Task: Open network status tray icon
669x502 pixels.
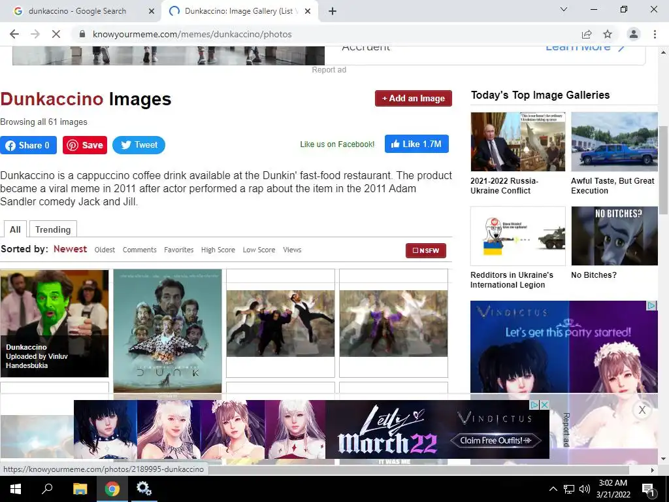Action: (x=569, y=489)
